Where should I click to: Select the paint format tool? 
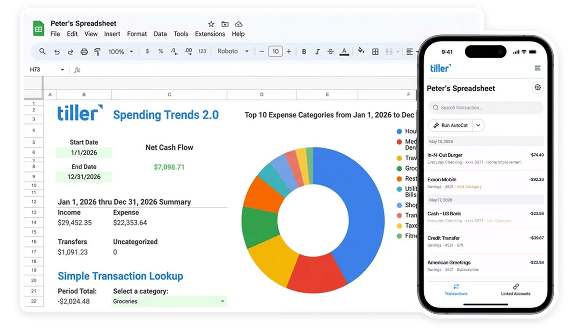point(97,52)
